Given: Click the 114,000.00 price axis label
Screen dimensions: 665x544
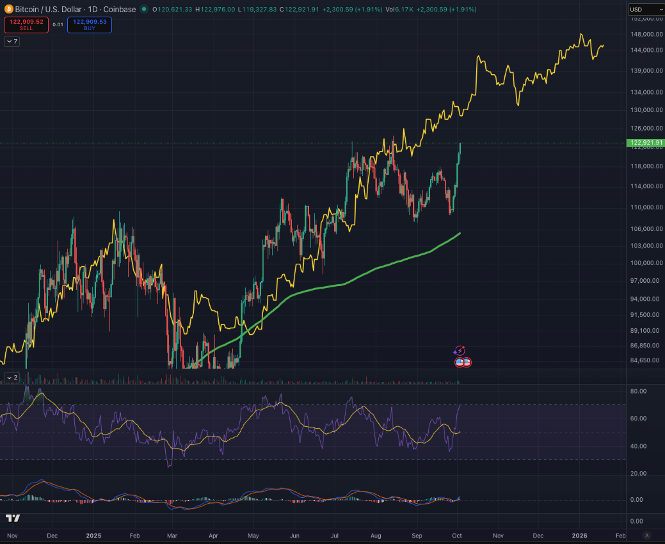Looking at the screenshot, I should [x=647, y=186].
